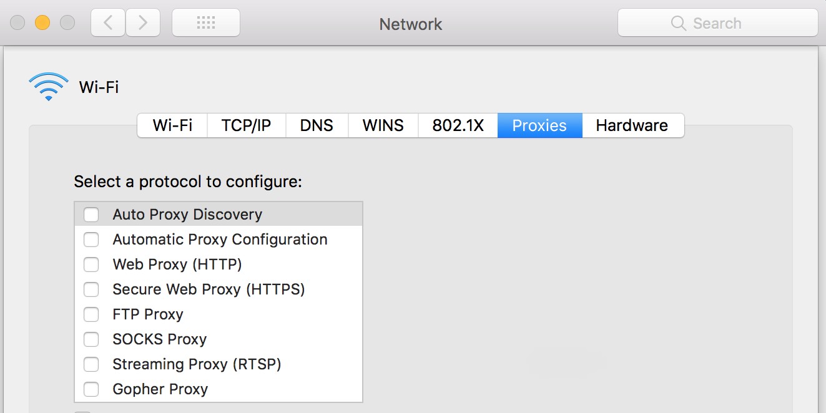This screenshot has width=826, height=413.
Task: Enable Streaming Proxy (RTSP)
Action: click(91, 364)
